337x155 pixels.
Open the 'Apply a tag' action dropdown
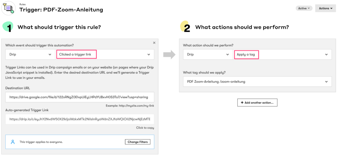[282, 55]
